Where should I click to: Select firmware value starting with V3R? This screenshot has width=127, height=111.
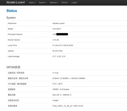tap(60, 34)
